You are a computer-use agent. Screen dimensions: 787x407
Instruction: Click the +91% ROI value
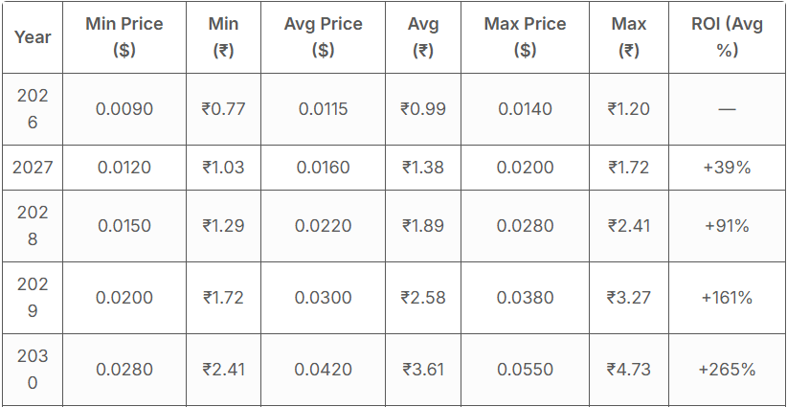coord(727,226)
